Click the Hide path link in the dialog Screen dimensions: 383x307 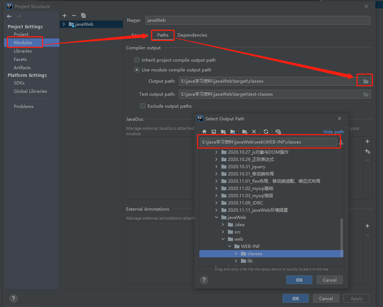[x=333, y=132]
